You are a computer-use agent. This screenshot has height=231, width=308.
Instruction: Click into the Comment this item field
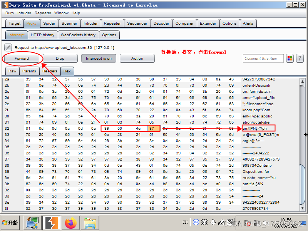point(263,59)
